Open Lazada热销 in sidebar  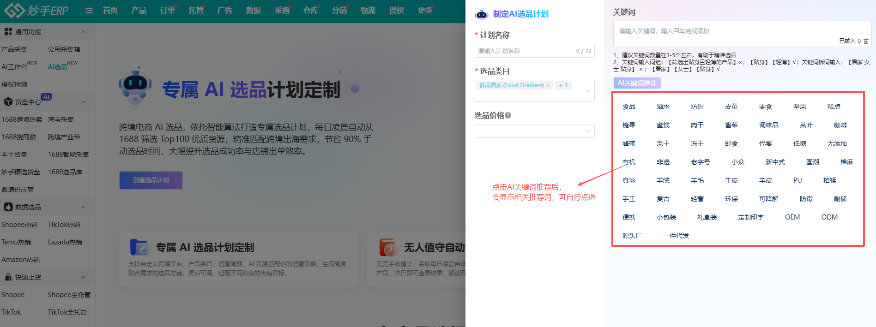click(x=65, y=242)
